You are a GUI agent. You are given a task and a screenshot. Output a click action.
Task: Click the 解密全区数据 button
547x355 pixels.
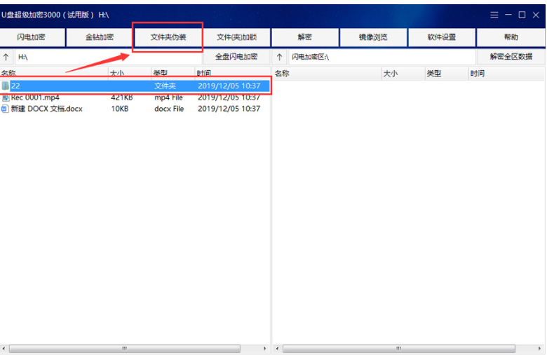coord(511,57)
